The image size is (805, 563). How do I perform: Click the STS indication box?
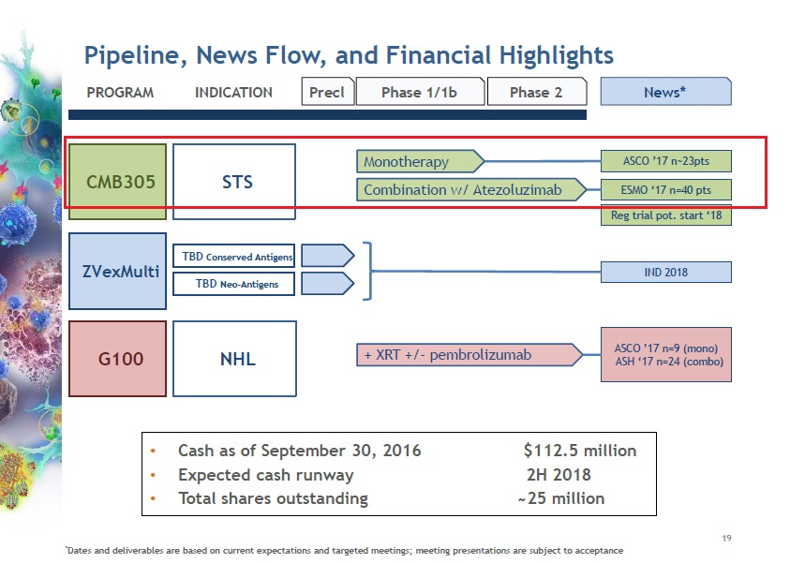[235, 182]
